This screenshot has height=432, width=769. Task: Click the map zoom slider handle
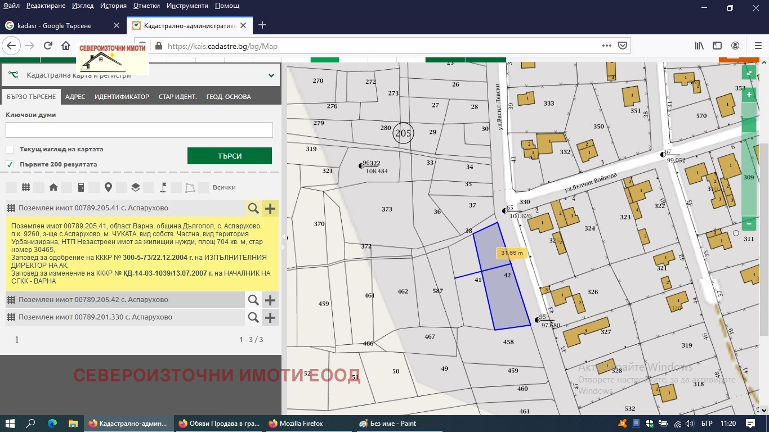749,125
